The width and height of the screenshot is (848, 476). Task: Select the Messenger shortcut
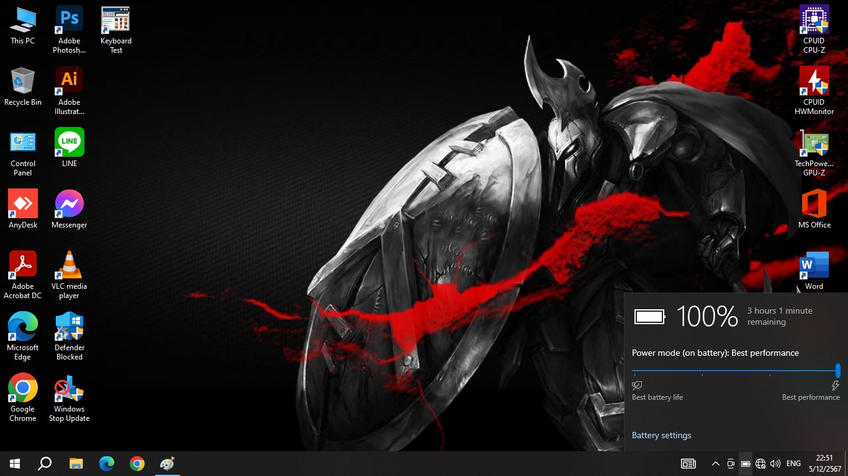[70, 210]
